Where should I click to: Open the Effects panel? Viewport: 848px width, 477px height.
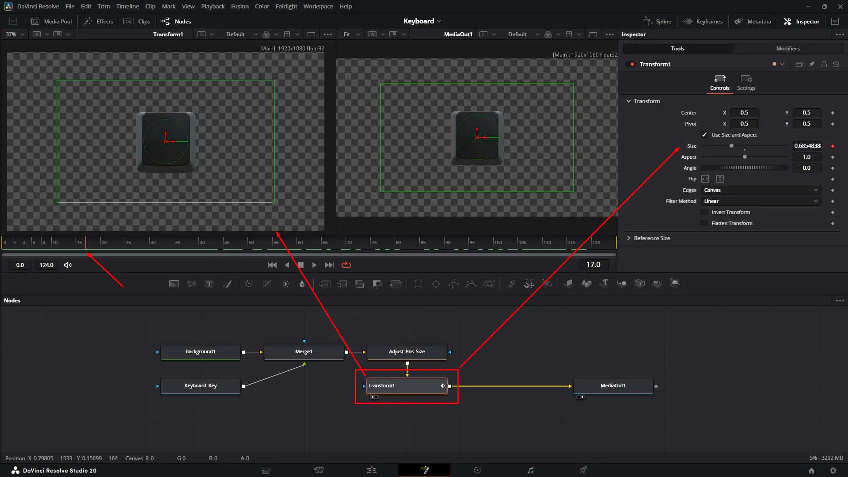coord(99,21)
